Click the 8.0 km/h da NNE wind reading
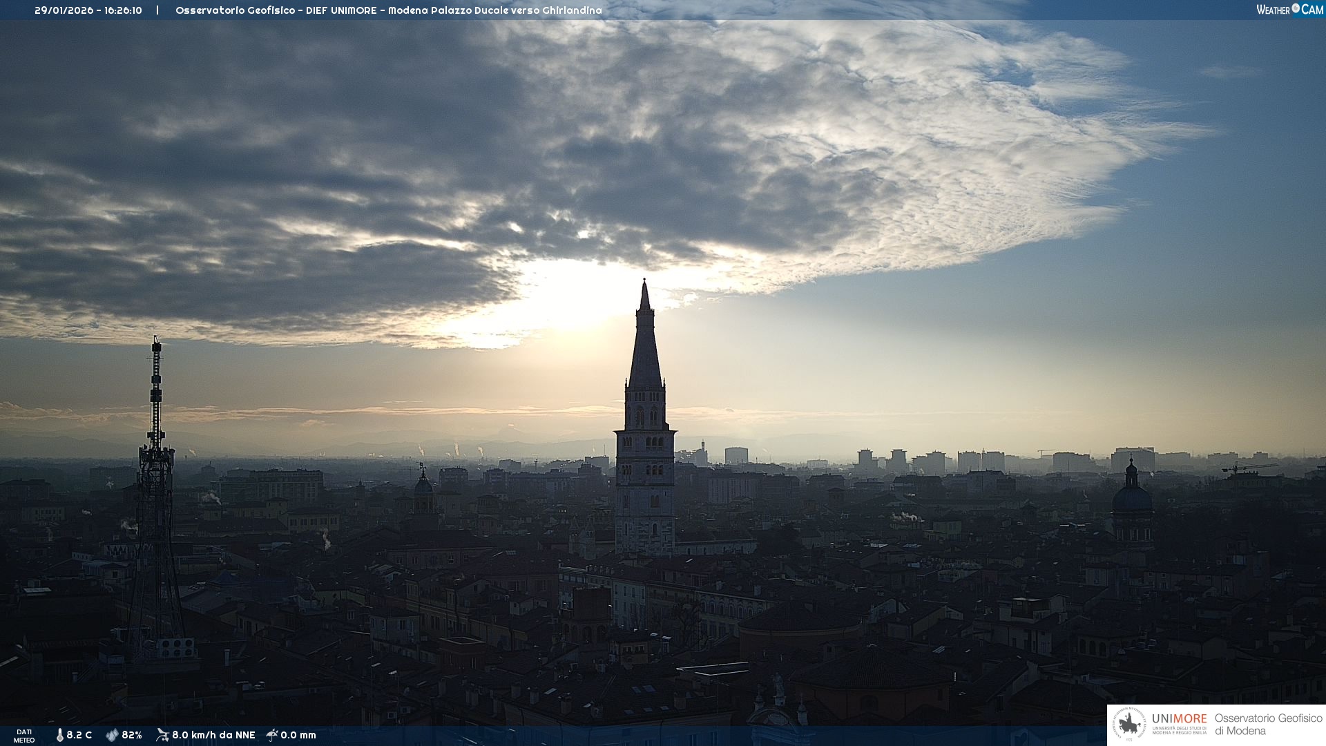The width and height of the screenshot is (1326, 746). pos(213,735)
